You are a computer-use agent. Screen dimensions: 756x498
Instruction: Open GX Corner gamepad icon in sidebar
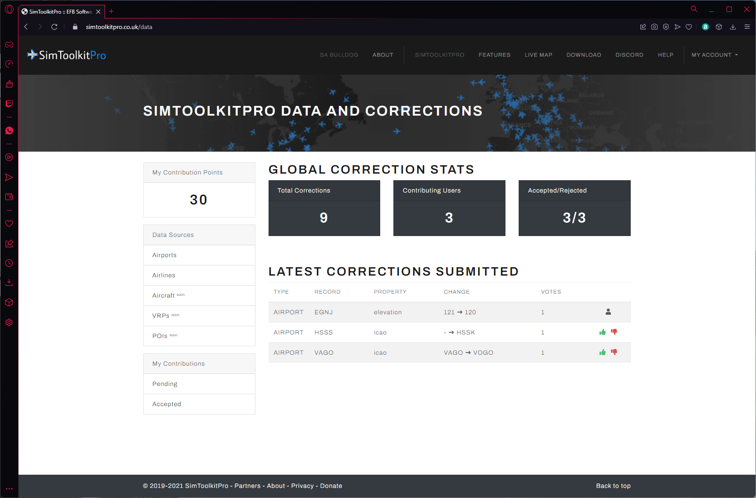pos(9,44)
